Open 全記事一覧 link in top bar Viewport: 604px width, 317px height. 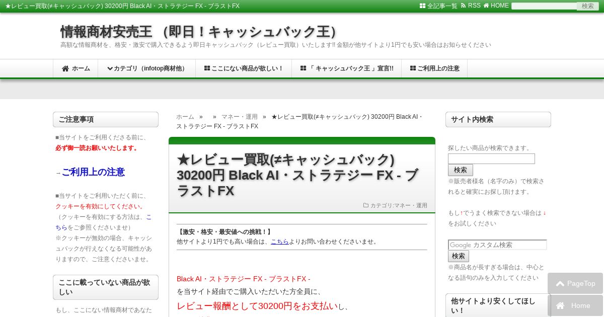[442, 6]
